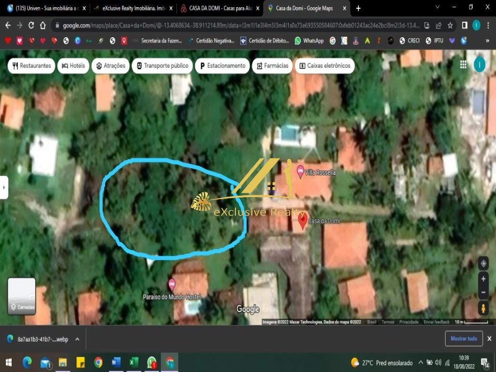Image resolution: width=496 pixels, height=372 pixels.
Task: Go forward in browser history
Action: click(x=19, y=25)
